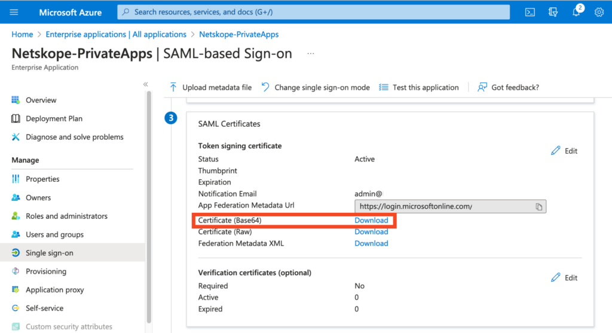Open the notifications bell
This screenshot has height=333, width=612.
[x=576, y=12]
